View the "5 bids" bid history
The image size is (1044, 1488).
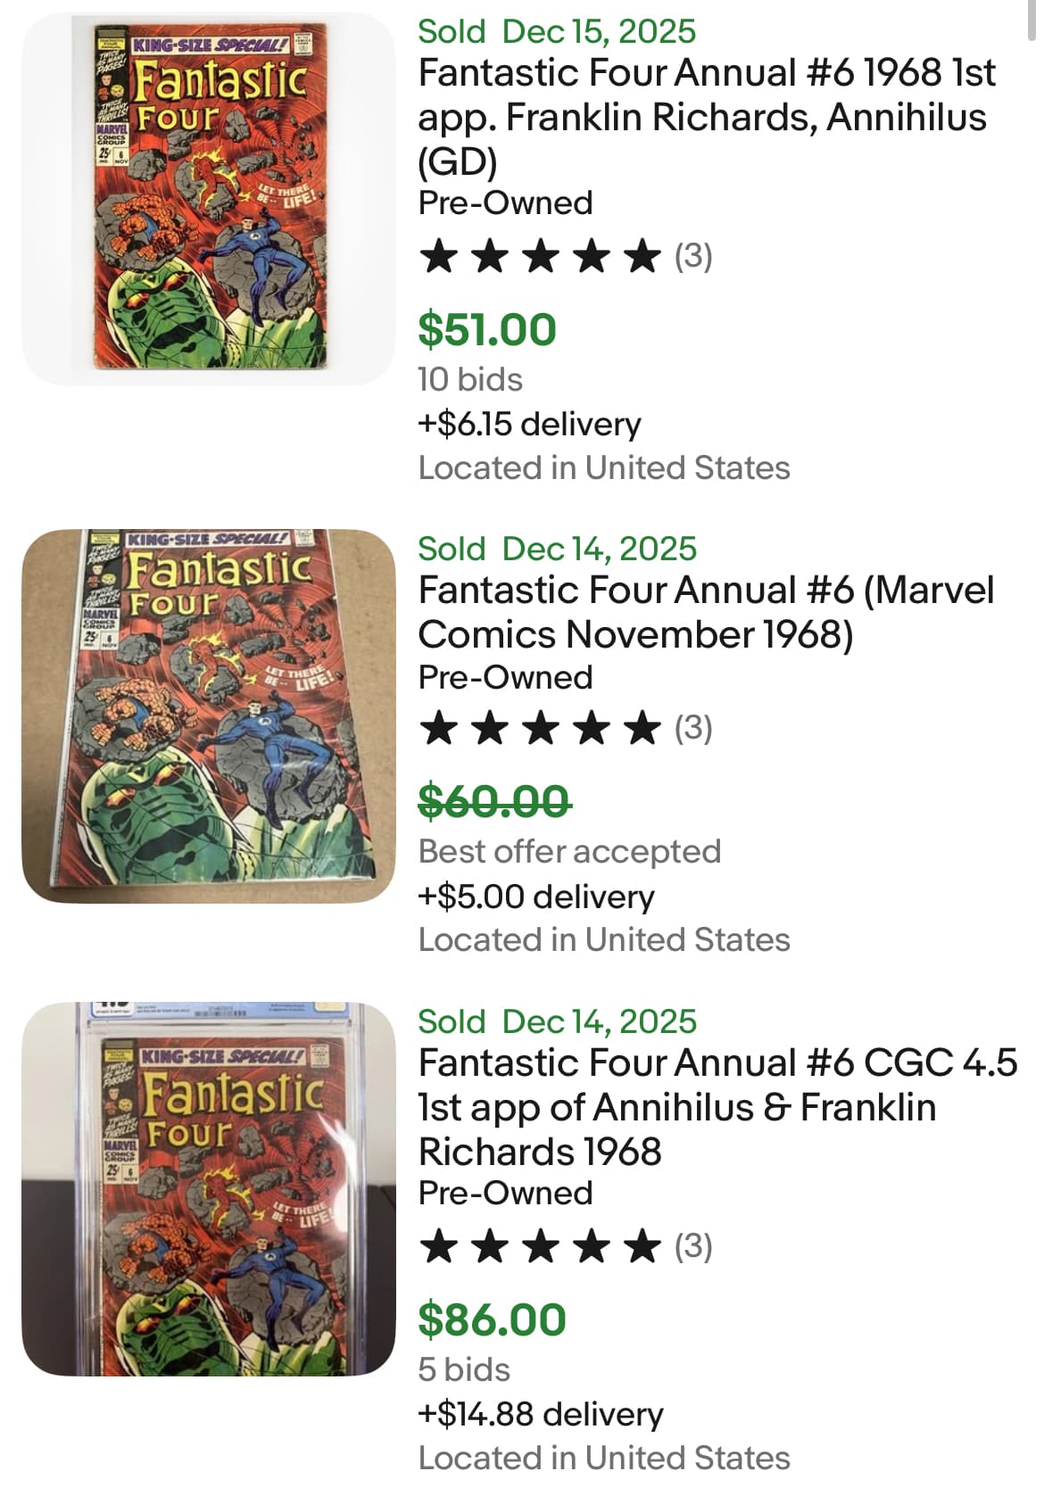(x=464, y=1369)
